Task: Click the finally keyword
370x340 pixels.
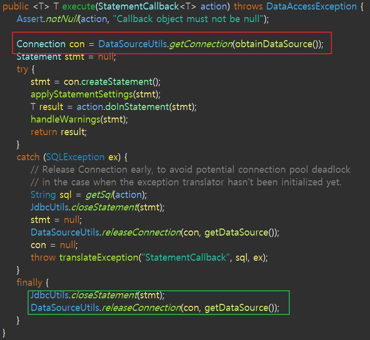Action: pos(29,283)
